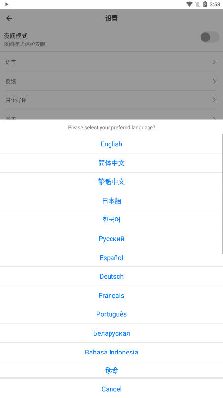The width and height of the screenshot is (223, 398).
Task: Choose Беларуская in language sheet
Action: [111, 333]
